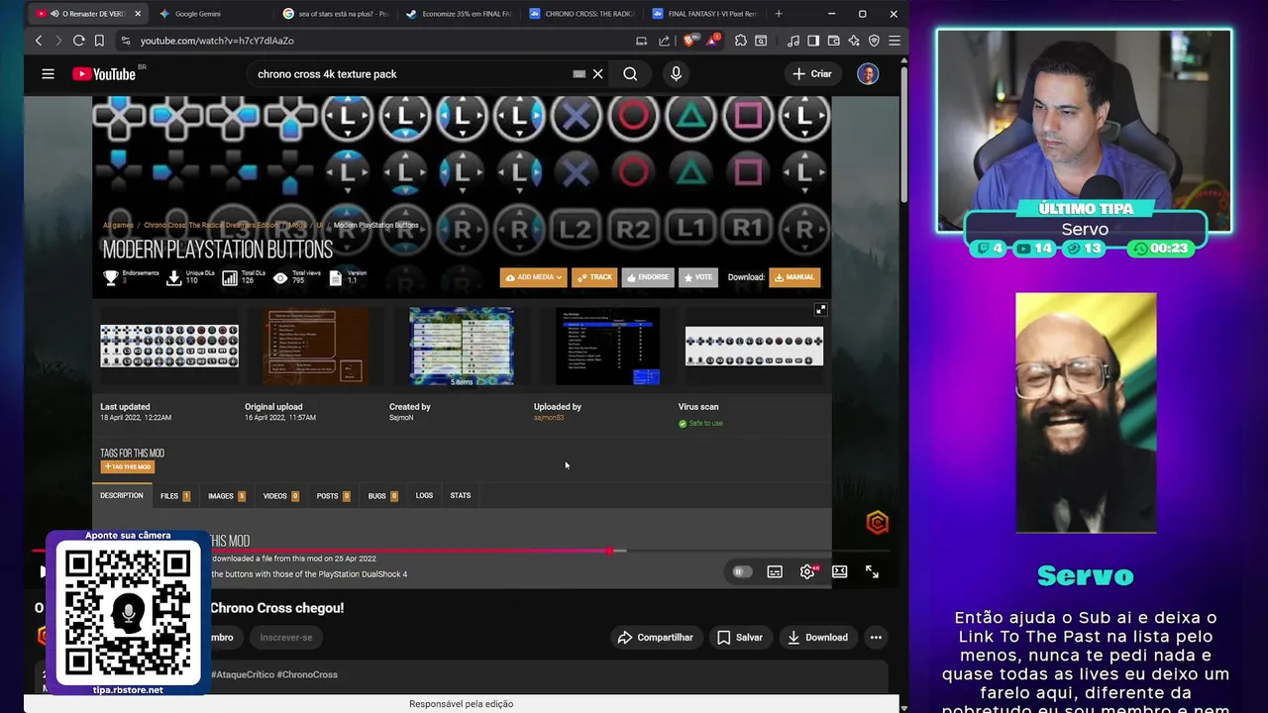Toggle the browser sidebar panel icon
1268x713 pixels.
click(813, 41)
